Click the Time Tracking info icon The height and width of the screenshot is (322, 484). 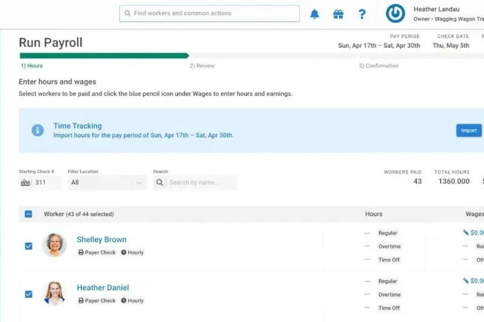tap(38, 130)
